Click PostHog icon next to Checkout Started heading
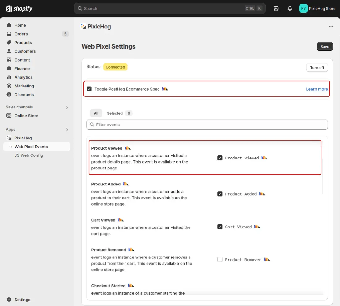 tap(131, 286)
